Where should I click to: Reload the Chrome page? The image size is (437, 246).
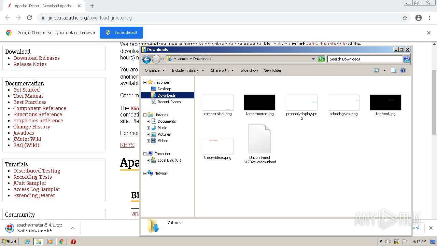(29, 18)
